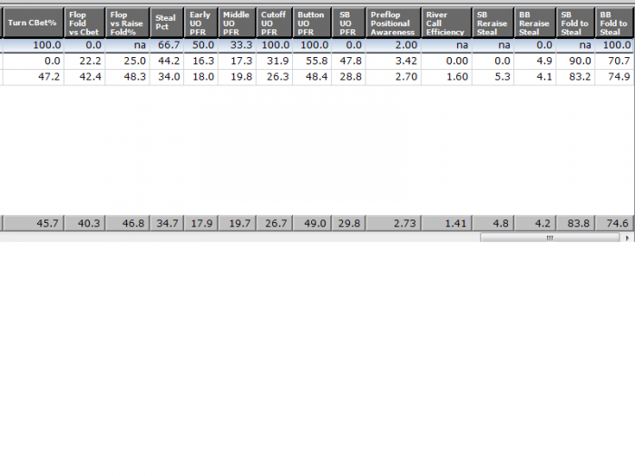Click the SB UO PFR cell 47.8

348,61
